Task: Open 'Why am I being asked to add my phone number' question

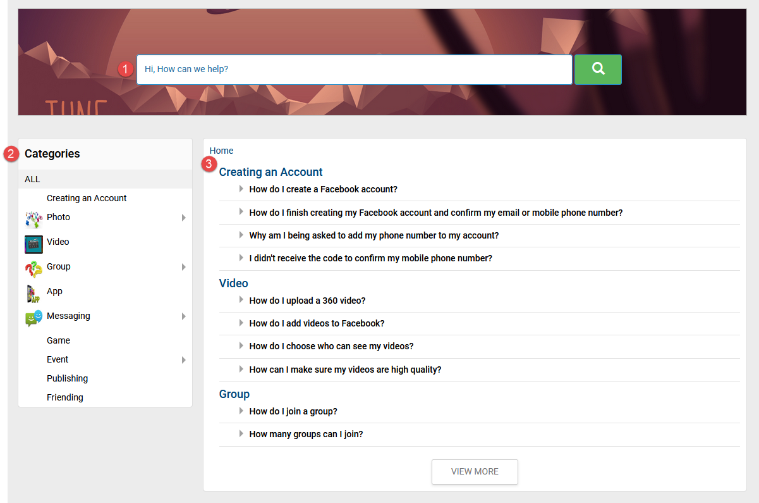Action: point(374,235)
